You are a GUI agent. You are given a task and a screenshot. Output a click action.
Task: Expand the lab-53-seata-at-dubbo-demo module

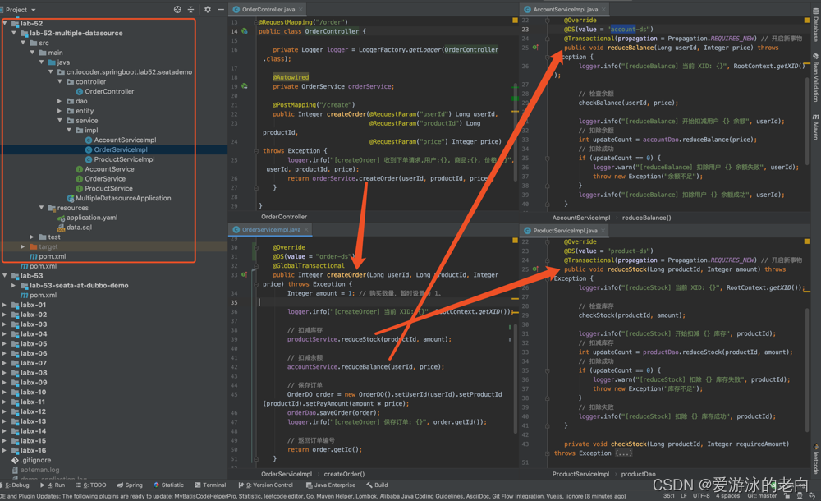[x=14, y=286]
